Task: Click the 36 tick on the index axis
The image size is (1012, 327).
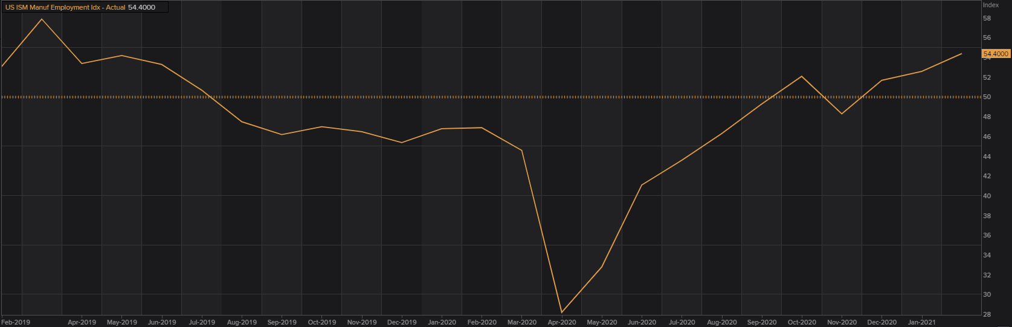Action: coord(987,235)
